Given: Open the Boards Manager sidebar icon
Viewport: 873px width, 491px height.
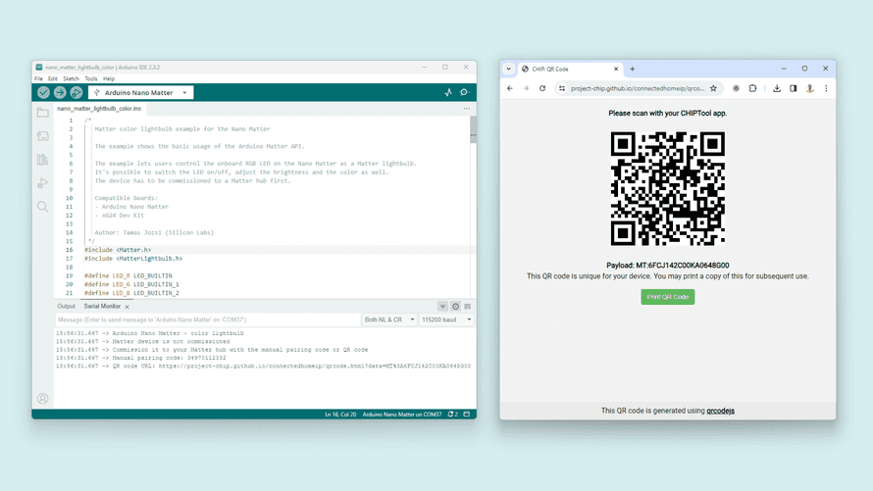Looking at the screenshot, I should pyautogui.click(x=42, y=136).
